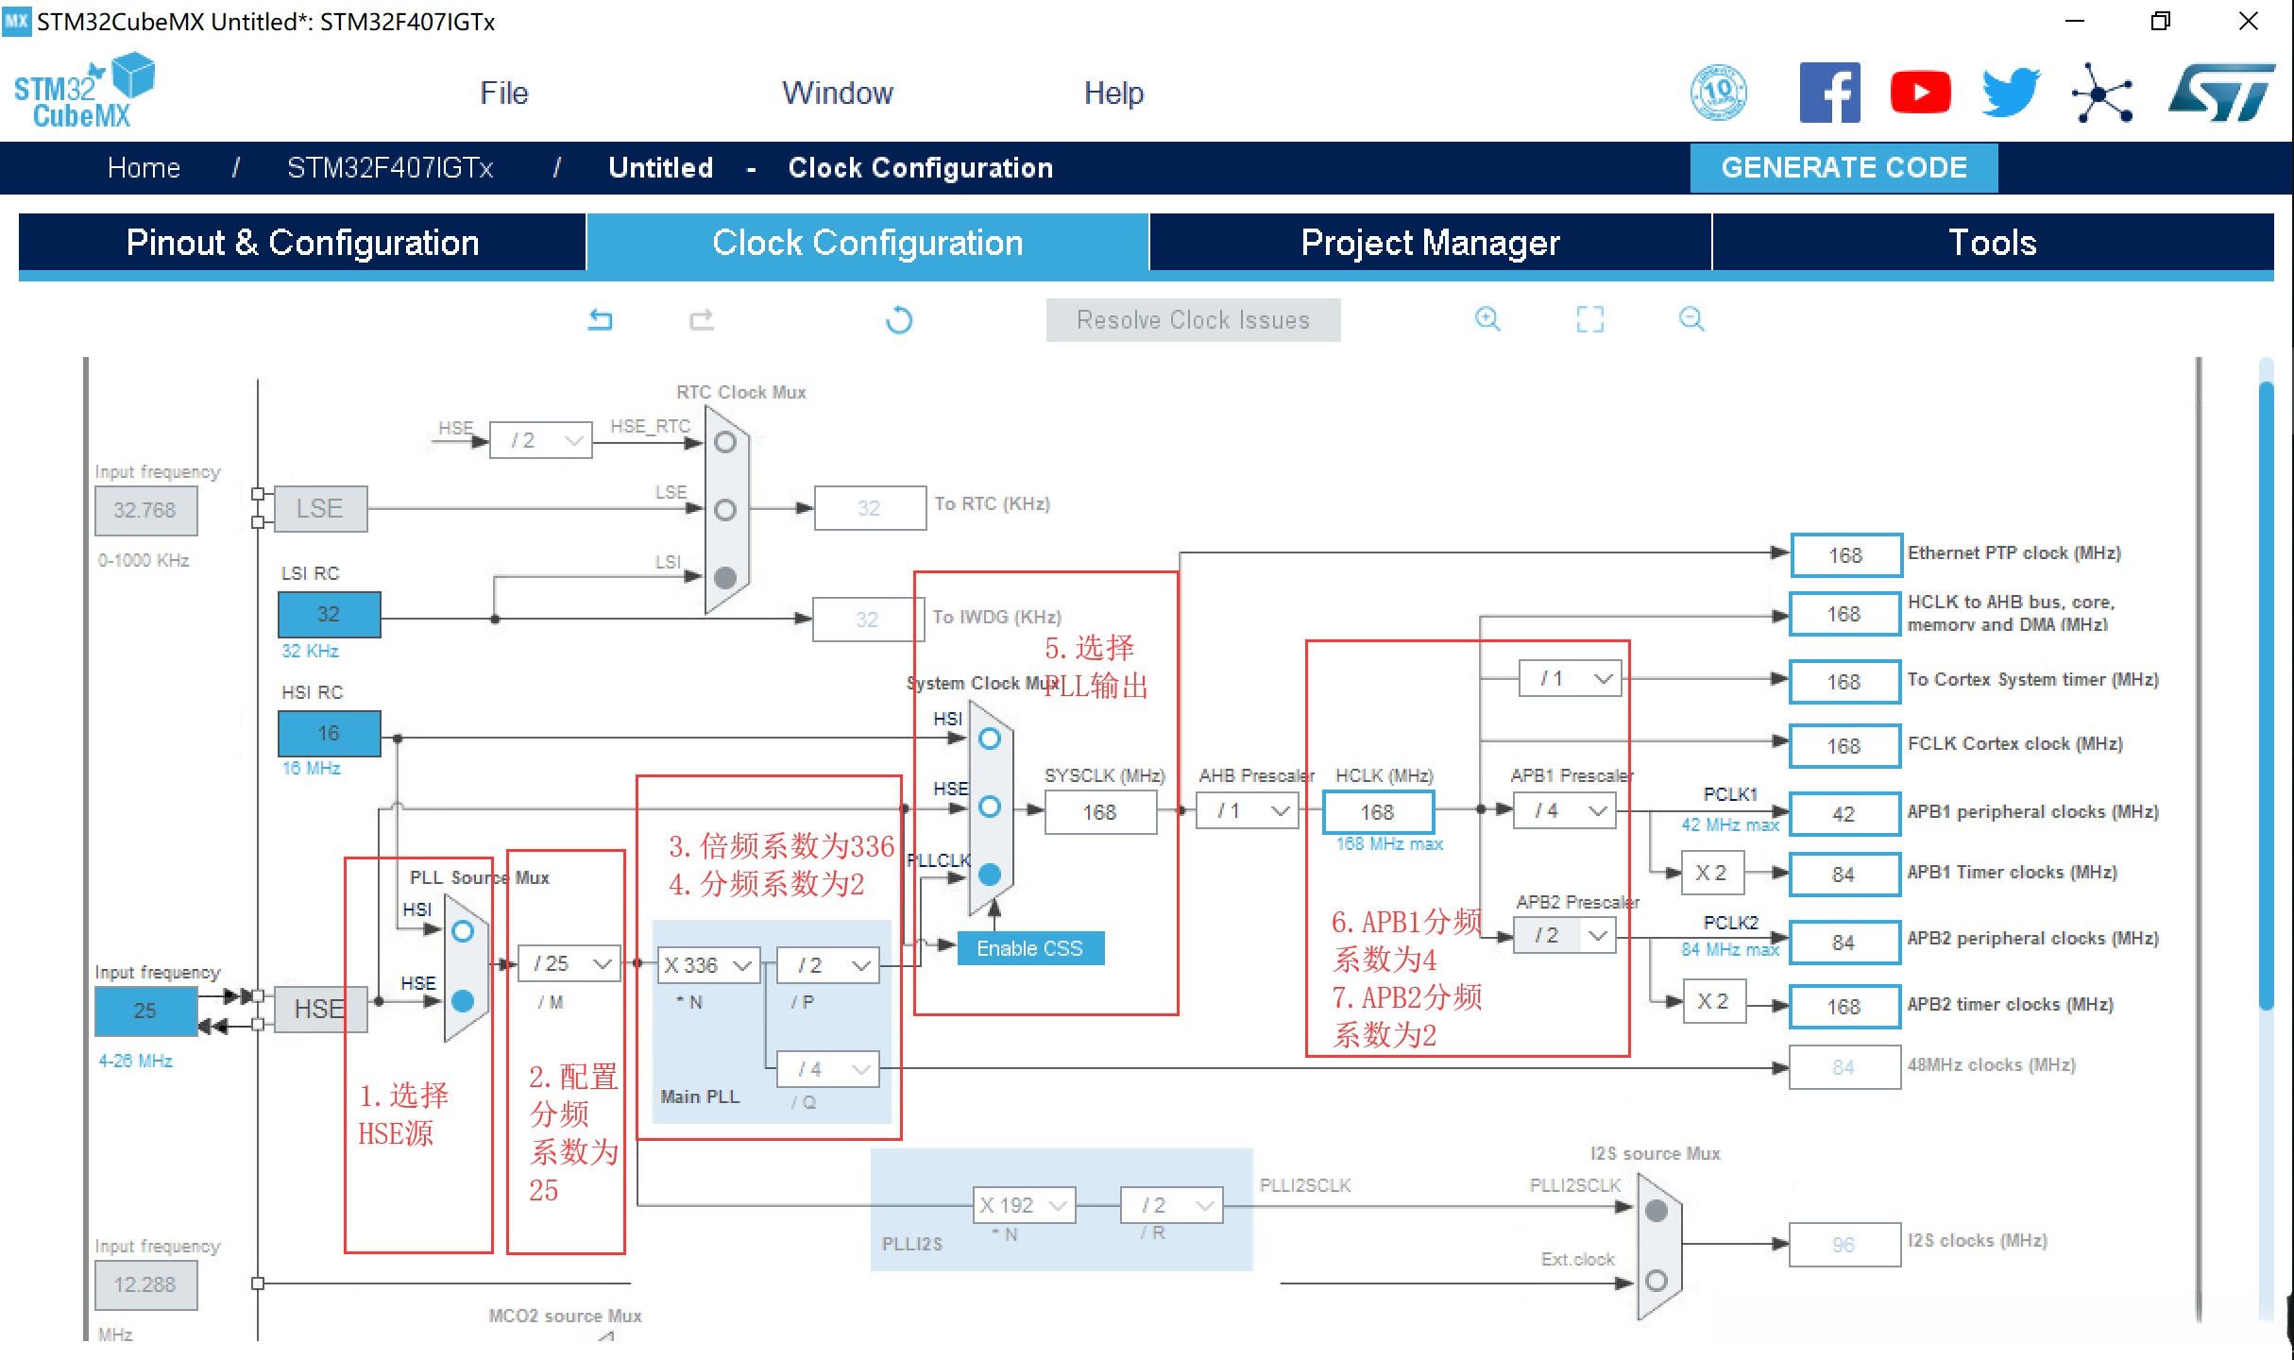Open the /25 PLLM divider dropdown
The height and width of the screenshot is (1360, 2294).
tap(570, 963)
